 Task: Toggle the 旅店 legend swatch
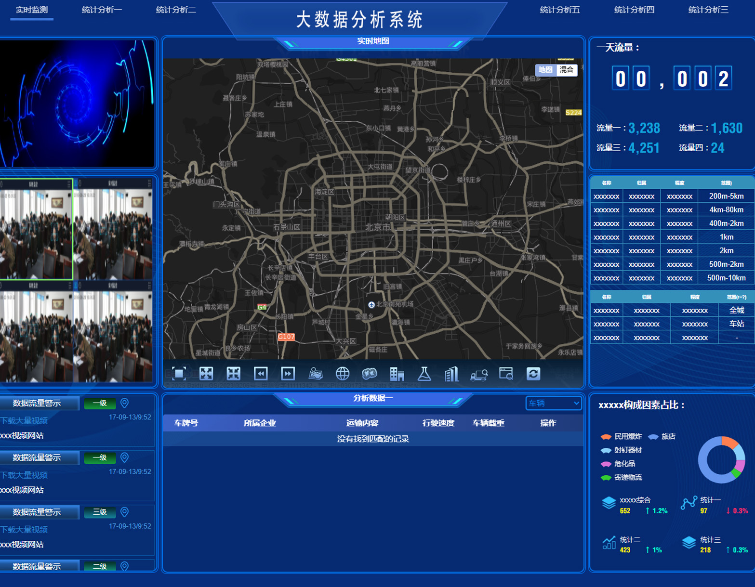653,437
